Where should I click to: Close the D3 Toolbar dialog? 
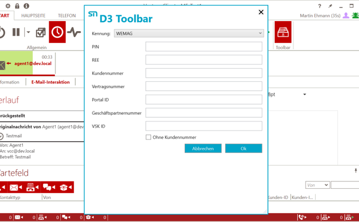[x=261, y=12]
